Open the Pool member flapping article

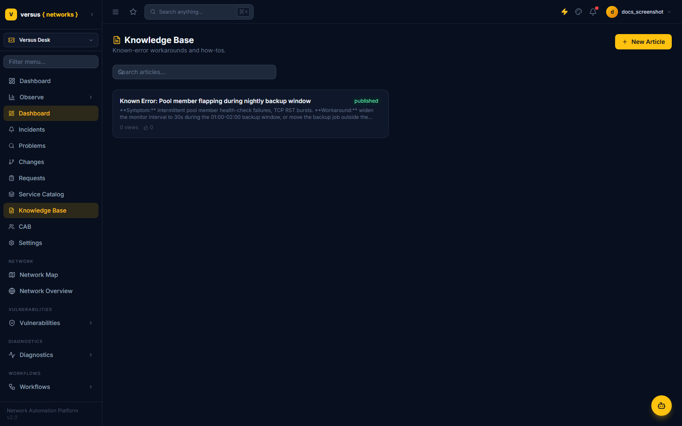(x=250, y=114)
